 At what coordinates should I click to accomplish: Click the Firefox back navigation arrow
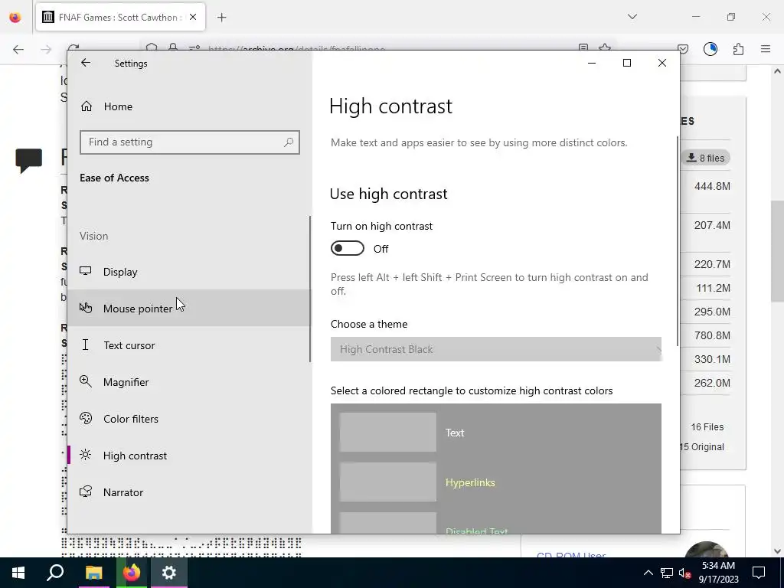click(x=18, y=49)
